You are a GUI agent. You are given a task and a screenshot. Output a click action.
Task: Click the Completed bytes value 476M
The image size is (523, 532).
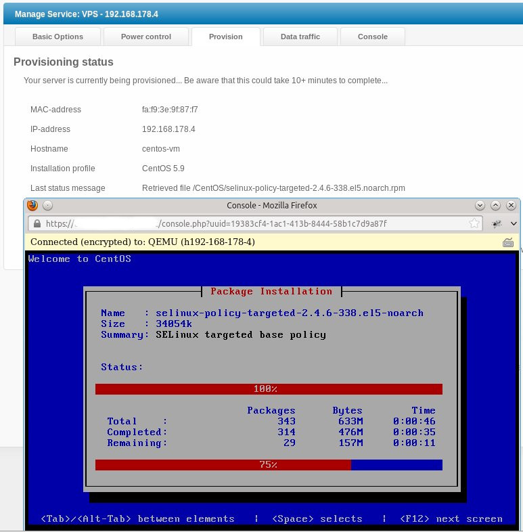[x=350, y=432]
